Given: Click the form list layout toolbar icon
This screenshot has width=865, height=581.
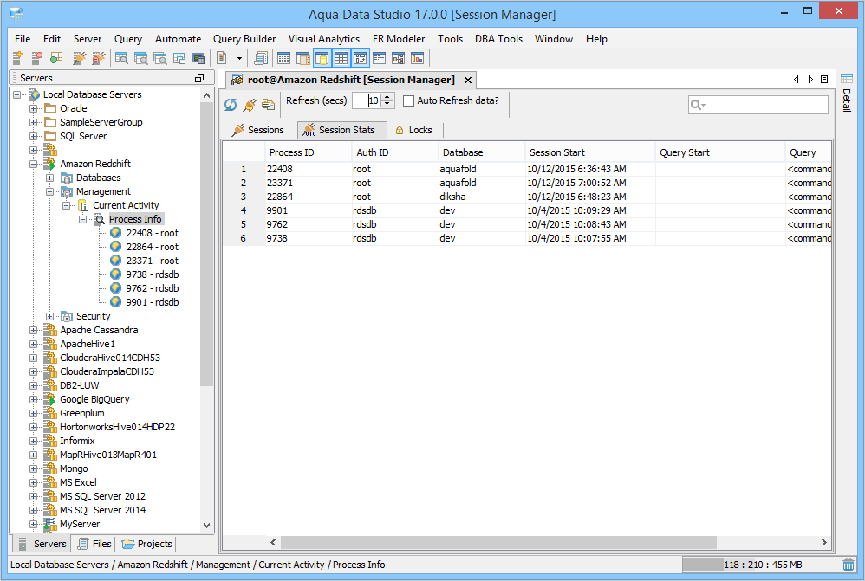Looking at the screenshot, I should [380, 58].
